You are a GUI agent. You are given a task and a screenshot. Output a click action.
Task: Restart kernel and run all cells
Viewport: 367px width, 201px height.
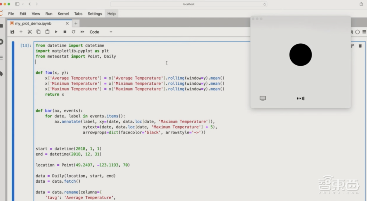click(83, 32)
